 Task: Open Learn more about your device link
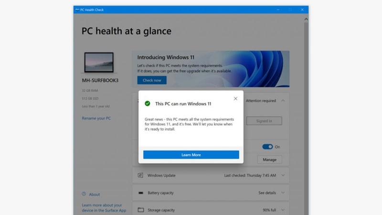(104, 208)
